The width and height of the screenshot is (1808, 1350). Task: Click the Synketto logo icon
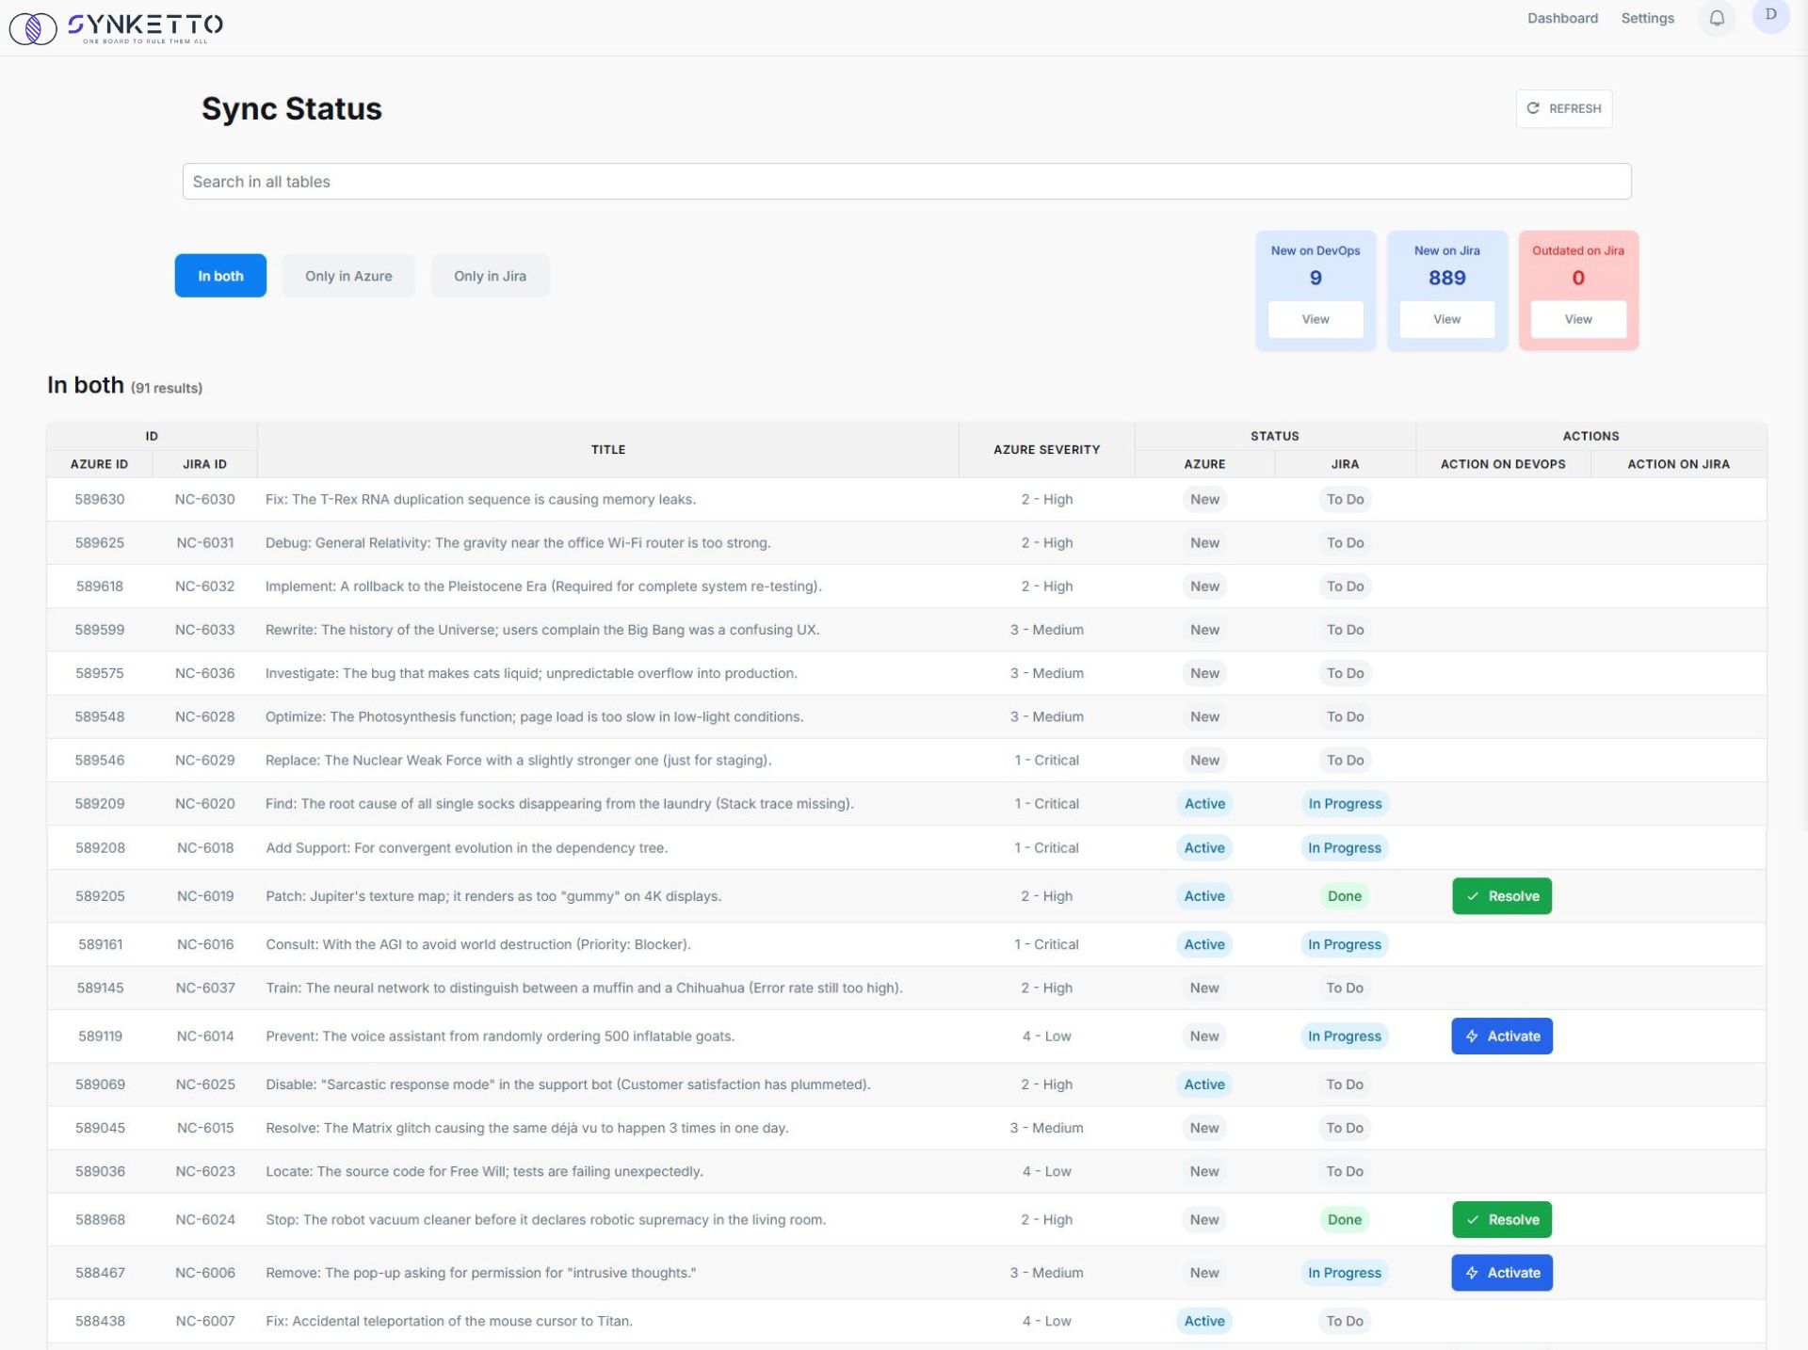(33, 27)
